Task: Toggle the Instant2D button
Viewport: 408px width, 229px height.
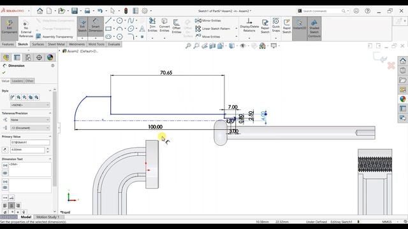Action: [300, 28]
